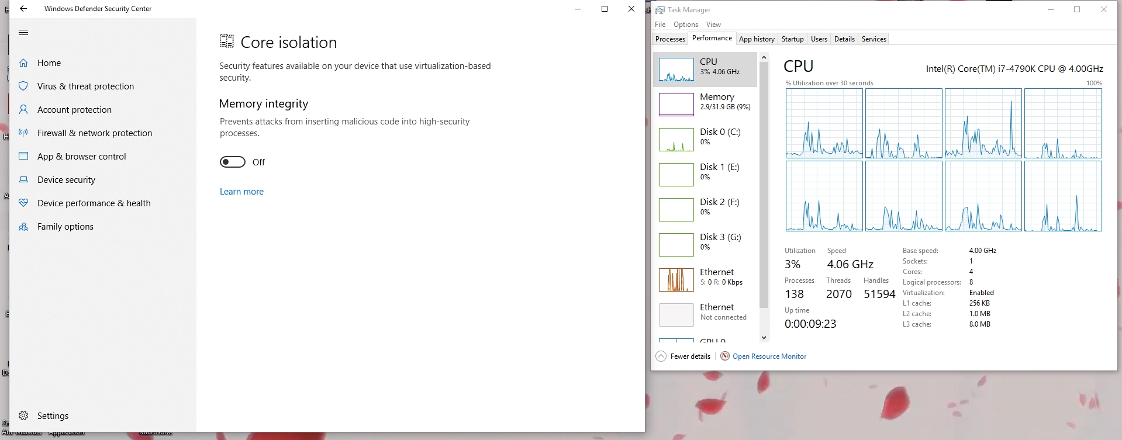
Task: Click the App & browser control window icon
Action: [x=23, y=157]
